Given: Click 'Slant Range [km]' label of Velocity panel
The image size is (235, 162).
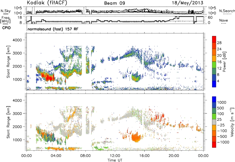Looking at the screenshot, I should coord(9,122).
